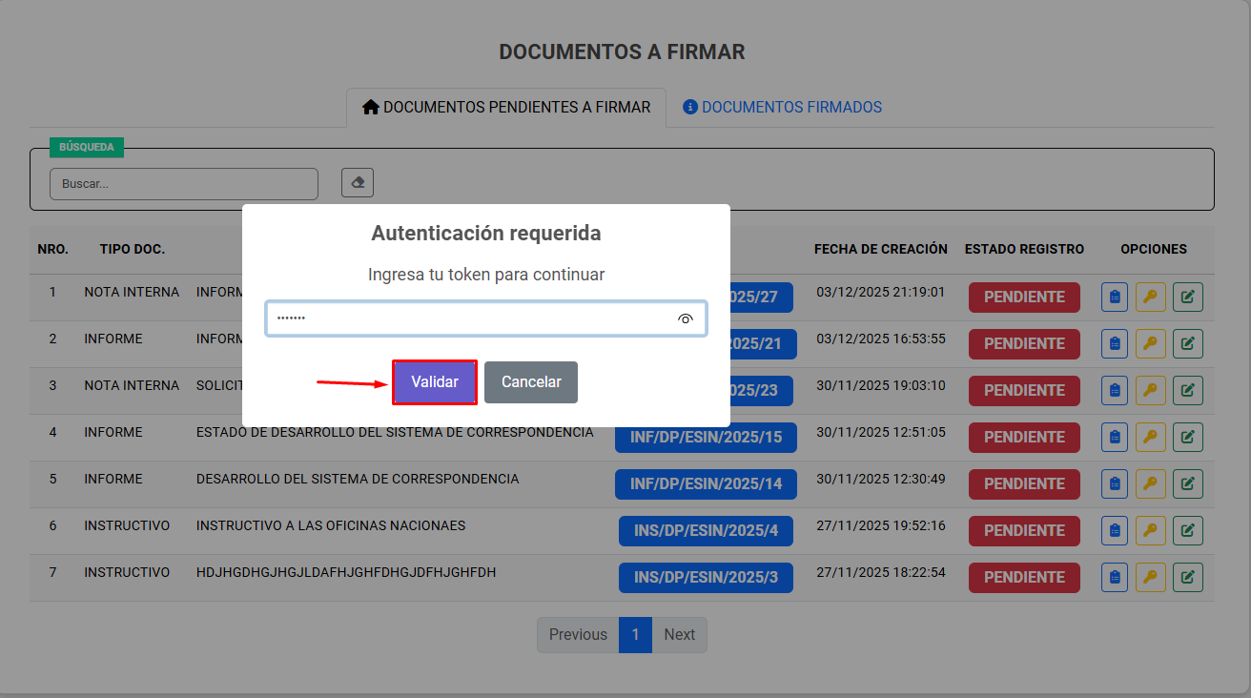This screenshot has height=698, width=1251.
Task: Clear the search with the eraser icon
Action: click(x=358, y=183)
